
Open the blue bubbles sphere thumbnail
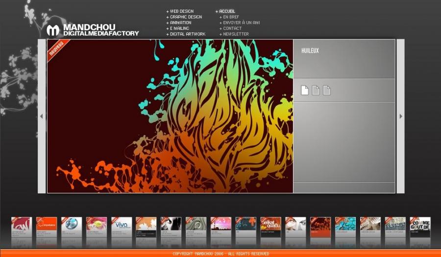[72, 227]
